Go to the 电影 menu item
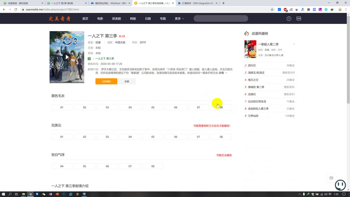The height and width of the screenshot is (197, 350). coord(100,19)
